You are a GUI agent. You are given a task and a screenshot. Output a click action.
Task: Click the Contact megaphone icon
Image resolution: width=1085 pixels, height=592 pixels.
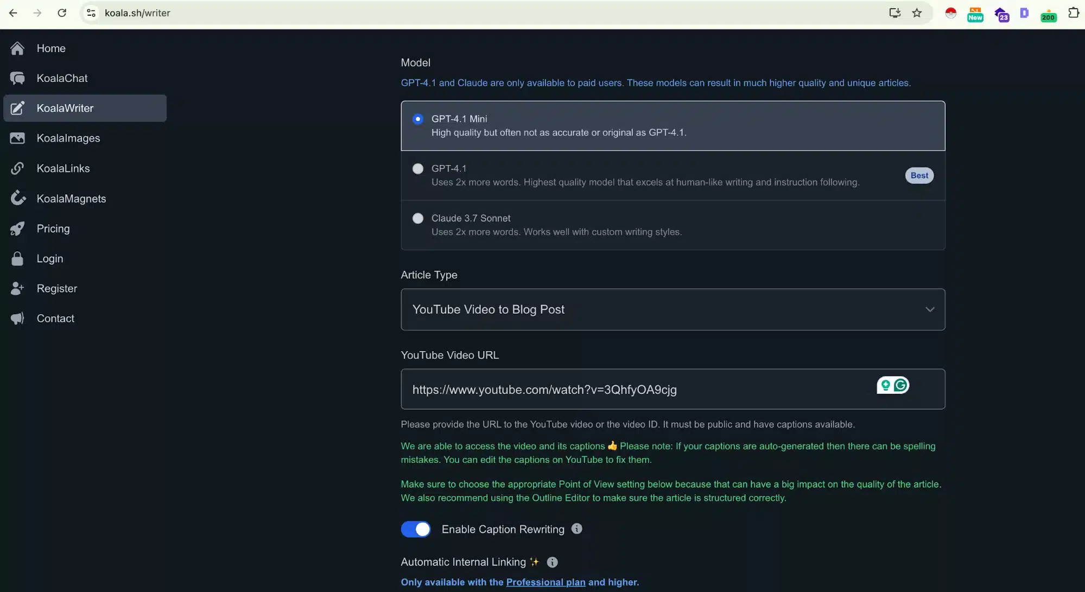point(17,319)
